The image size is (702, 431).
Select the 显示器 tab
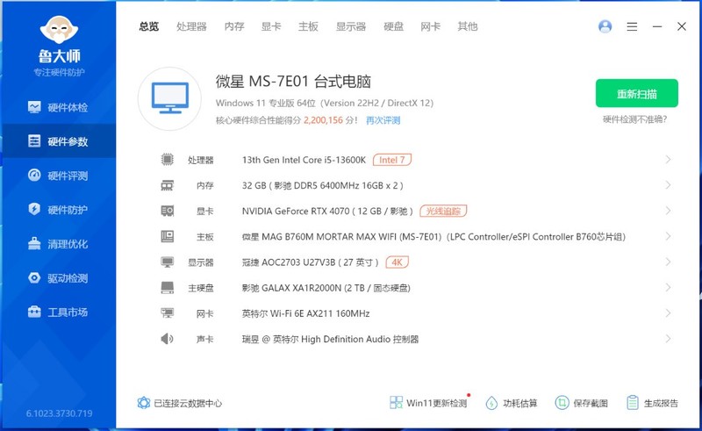click(350, 26)
